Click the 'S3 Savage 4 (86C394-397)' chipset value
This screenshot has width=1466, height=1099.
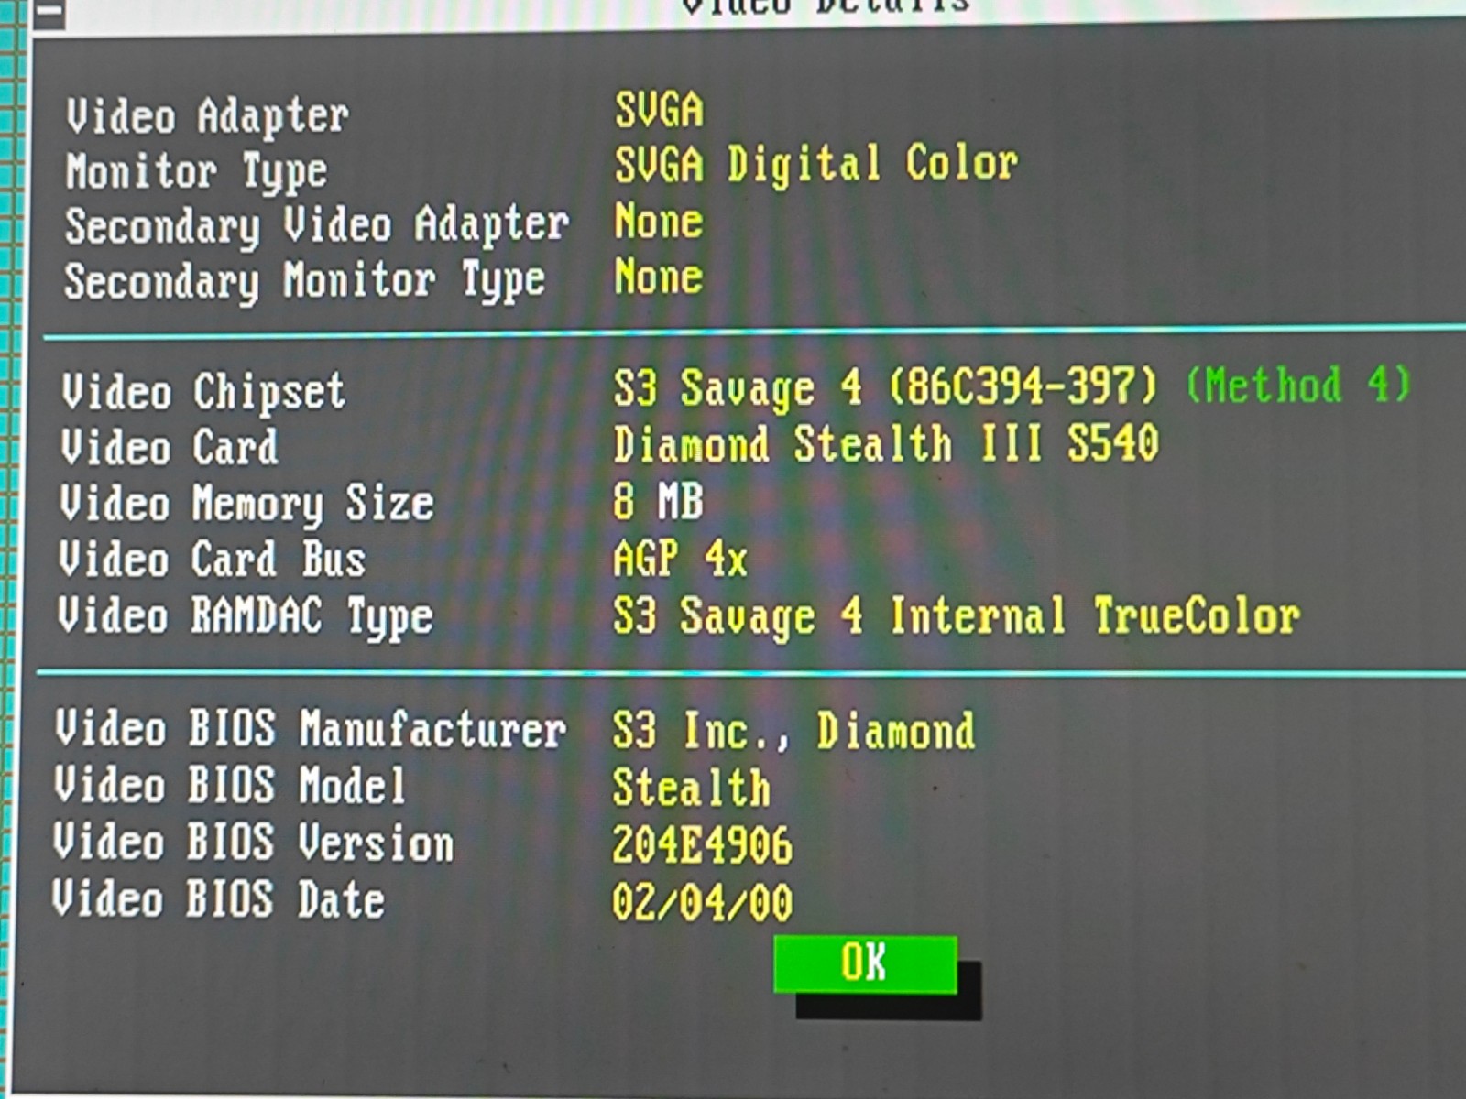pos(886,388)
